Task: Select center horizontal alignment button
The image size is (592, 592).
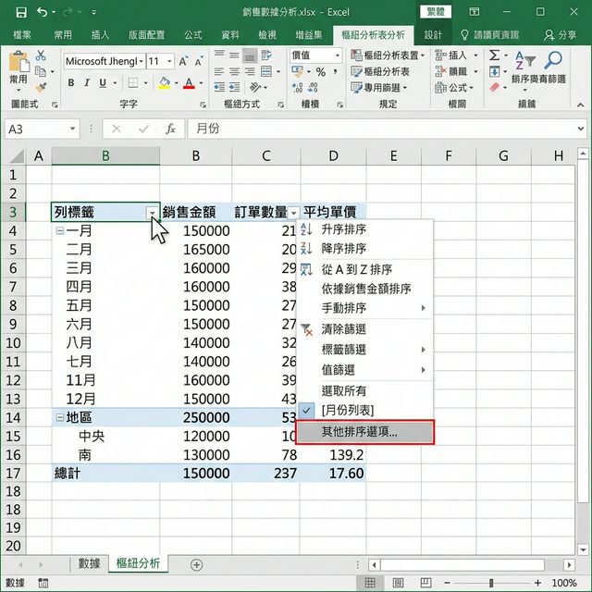Action: [234, 71]
